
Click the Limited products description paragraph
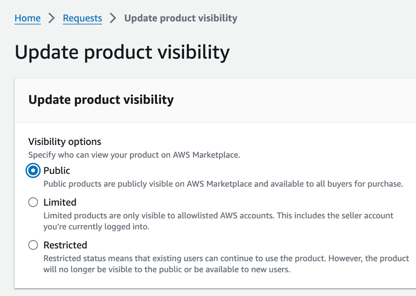coord(218,221)
